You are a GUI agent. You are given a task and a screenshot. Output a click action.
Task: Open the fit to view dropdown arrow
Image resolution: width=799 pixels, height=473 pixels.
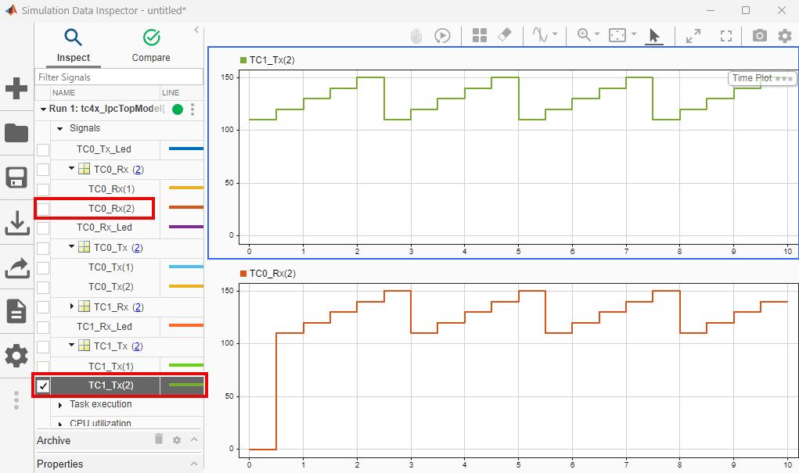[634, 34]
